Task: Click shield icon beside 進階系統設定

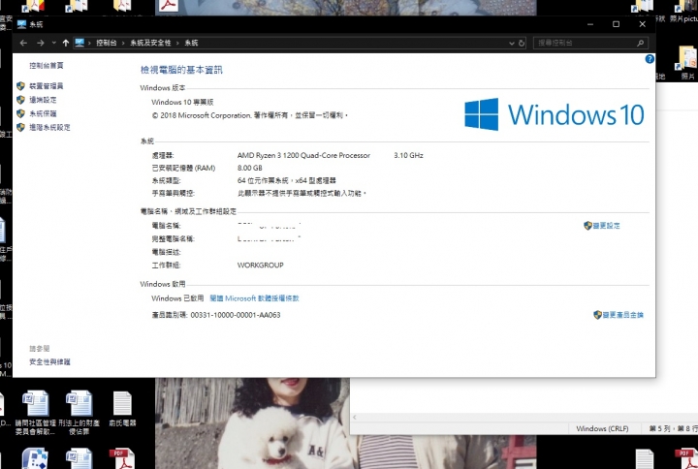Action: (x=20, y=127)
